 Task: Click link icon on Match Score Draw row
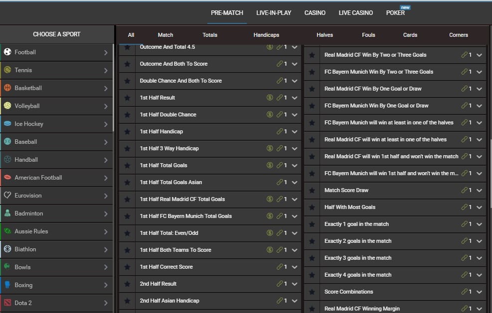pos(464,190)
